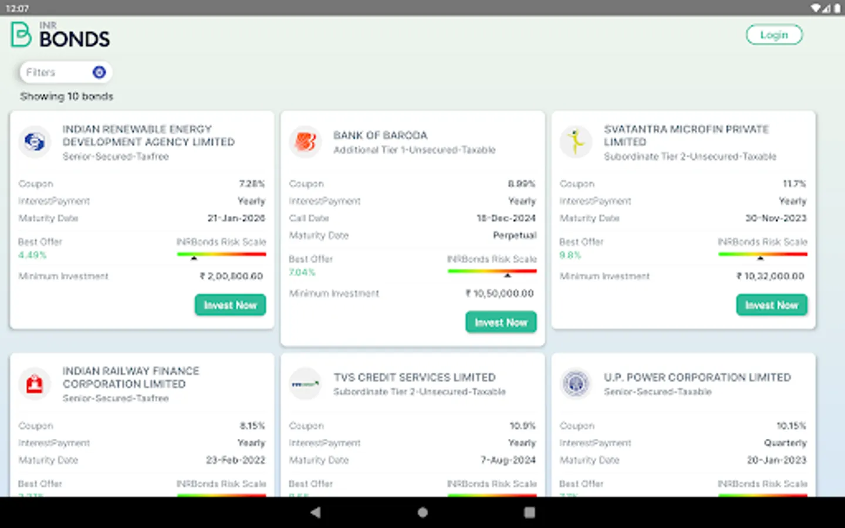Invest Now in Bank of Baroda bond
This screenshot has width=845, height=528.
coord(501,322)
